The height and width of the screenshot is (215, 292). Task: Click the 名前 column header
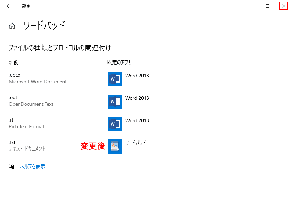tap(14, 63)
